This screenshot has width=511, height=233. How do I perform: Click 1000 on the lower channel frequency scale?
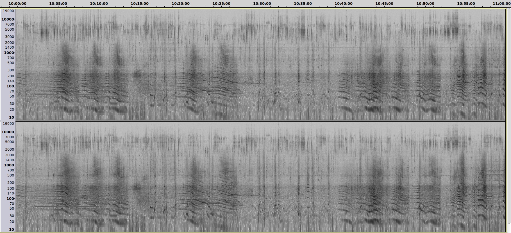coord(9,165)
